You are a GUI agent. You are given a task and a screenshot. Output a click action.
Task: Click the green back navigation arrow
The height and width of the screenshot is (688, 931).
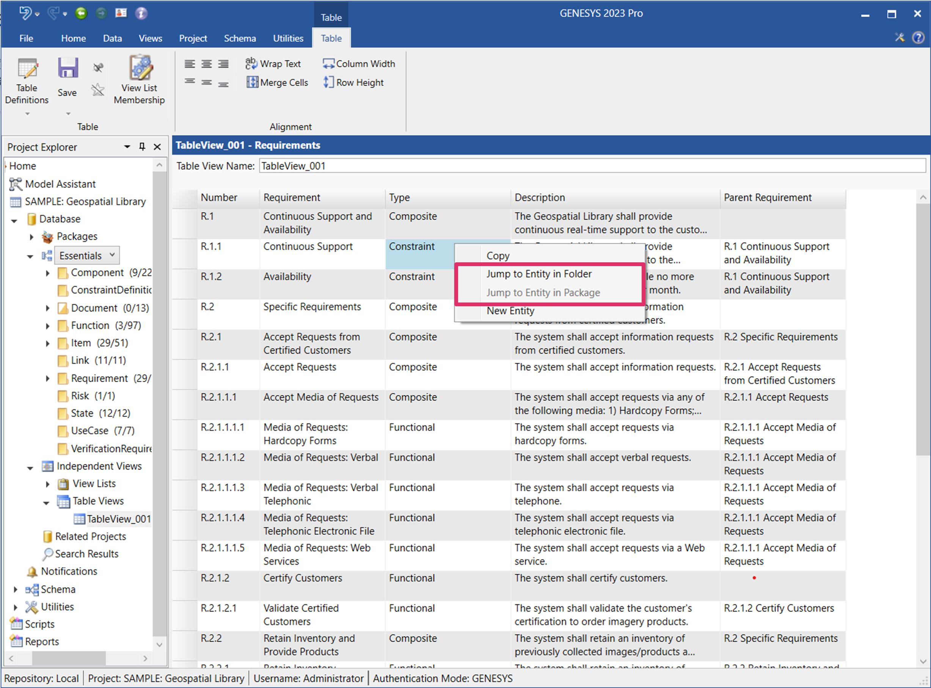click(81, 13)
